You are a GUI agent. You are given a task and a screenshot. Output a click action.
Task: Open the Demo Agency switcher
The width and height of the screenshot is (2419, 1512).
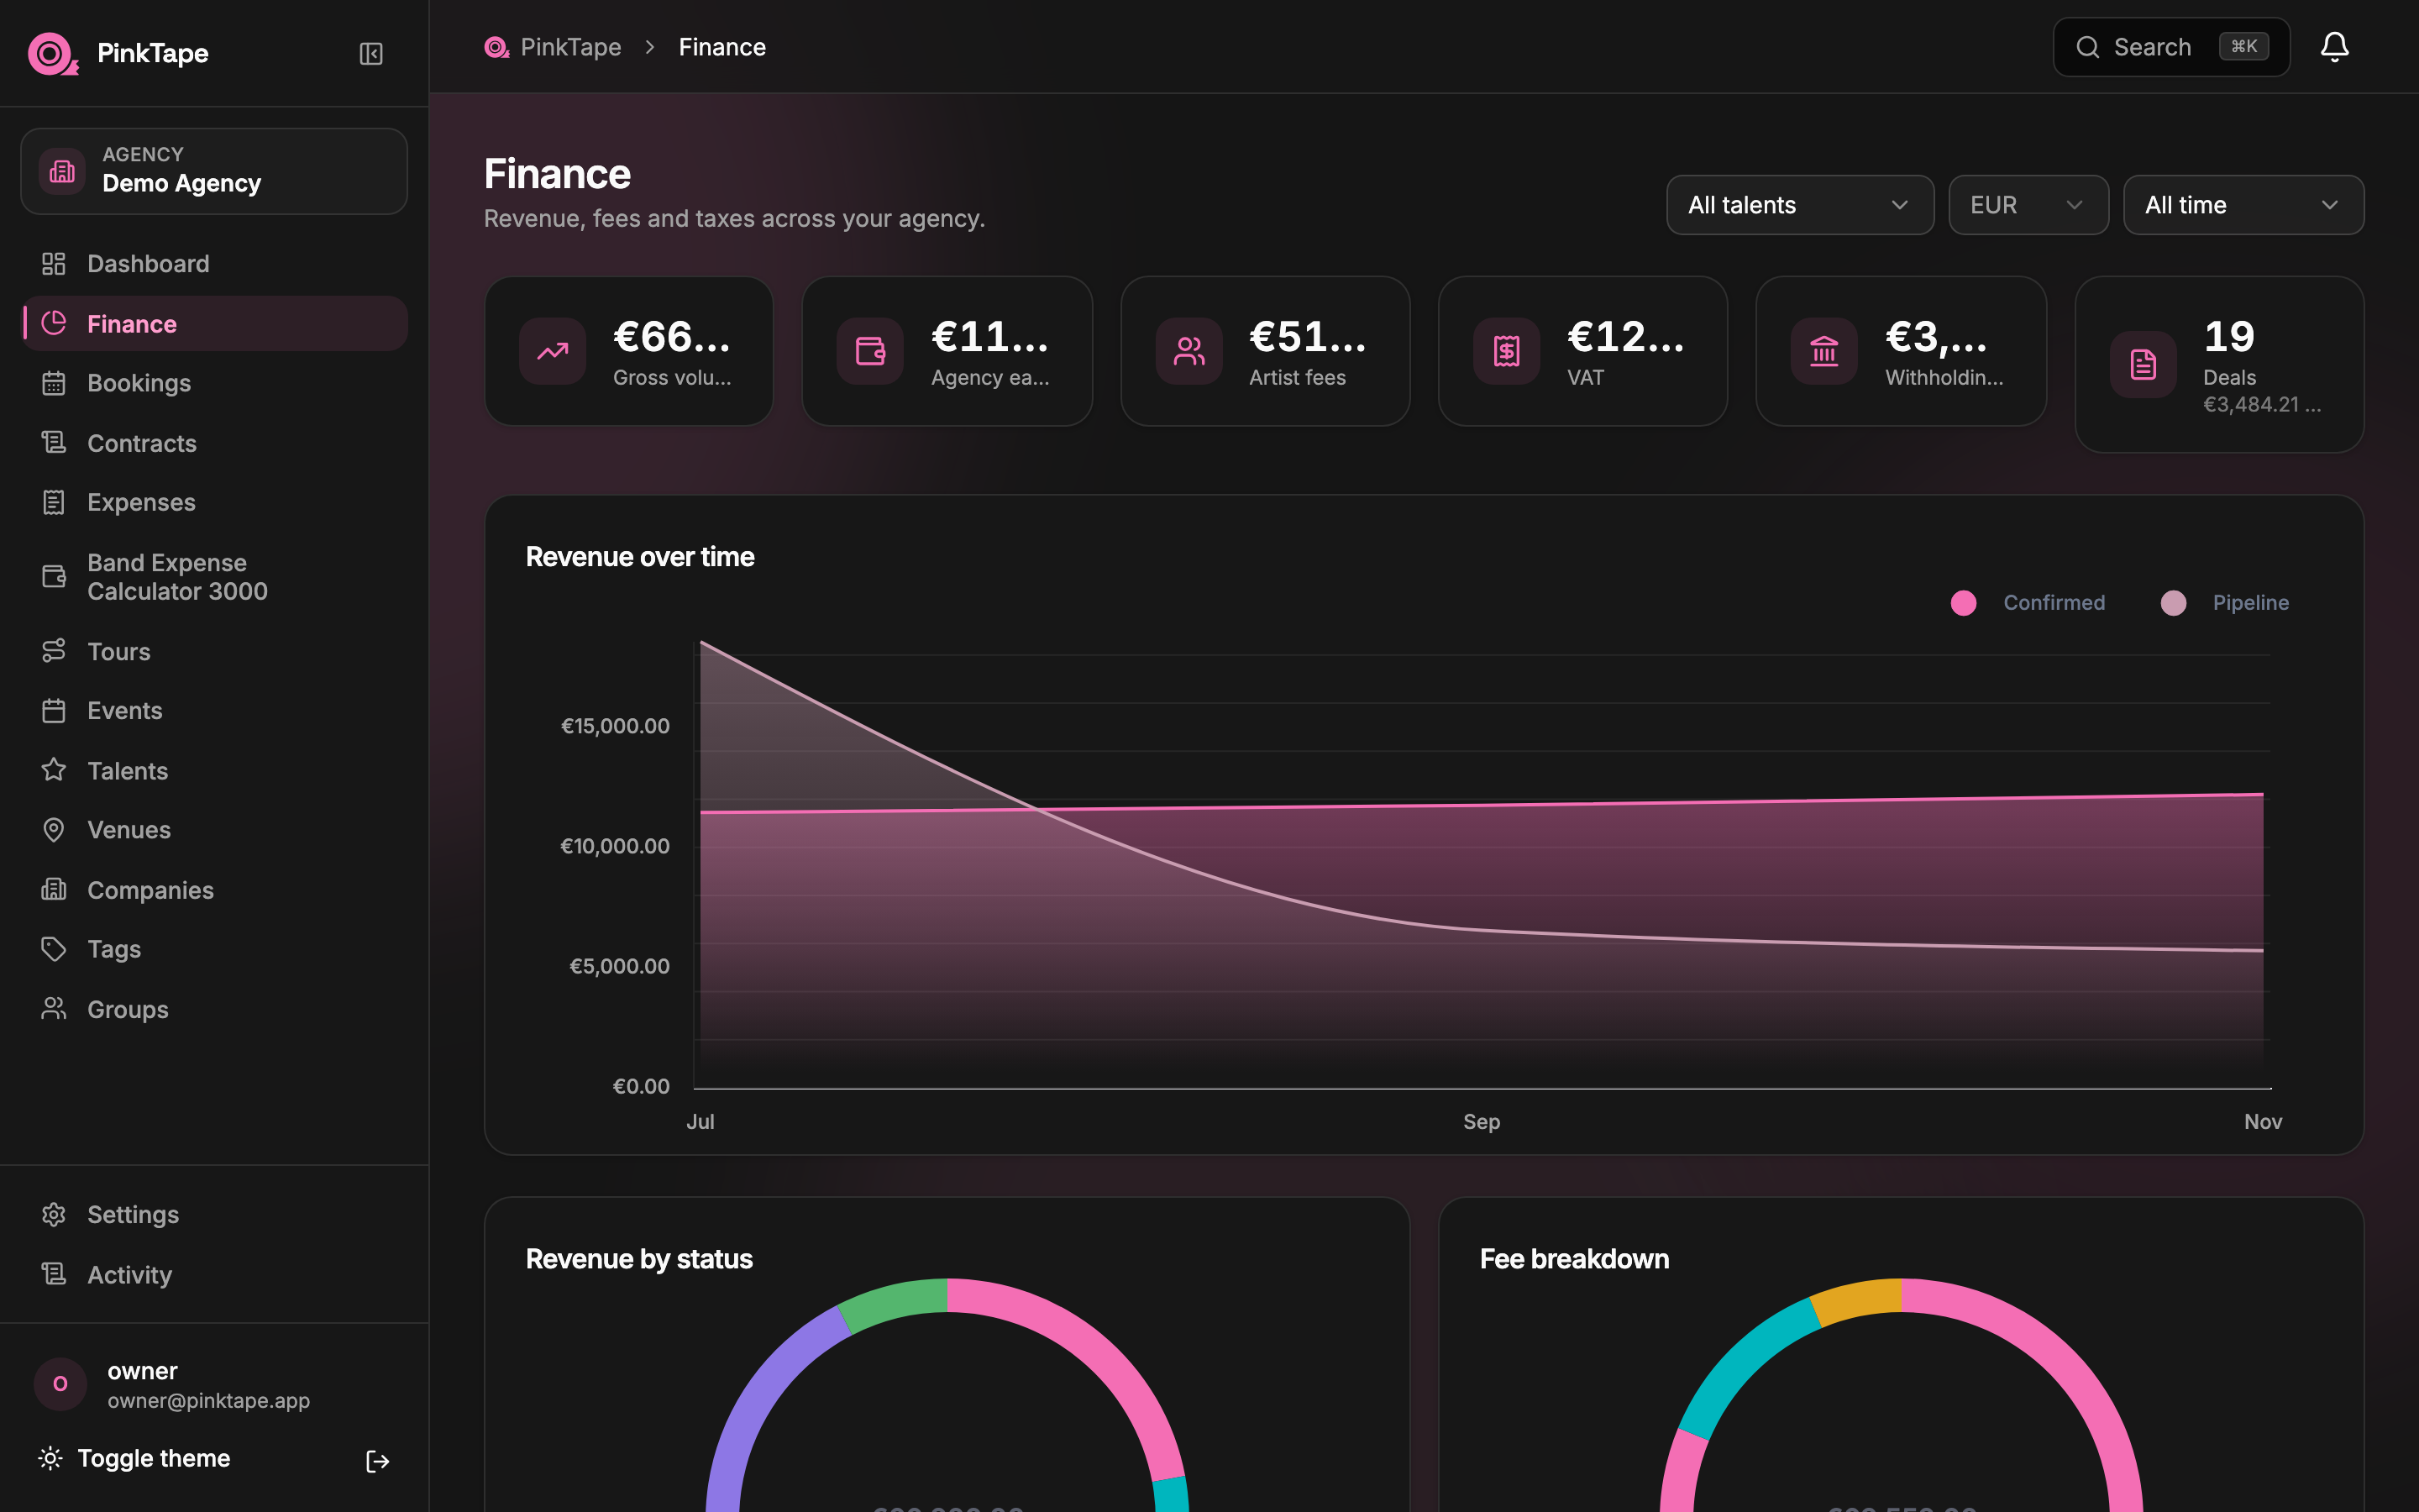pyautogui.click(x=214, y=171)
